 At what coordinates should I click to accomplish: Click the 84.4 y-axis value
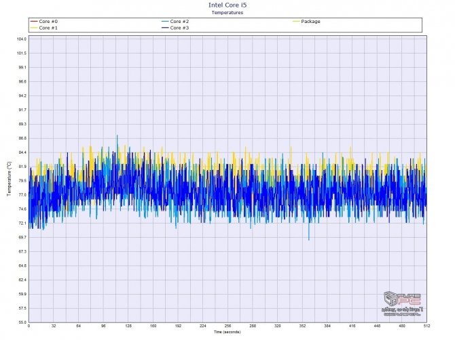[22, 152]
